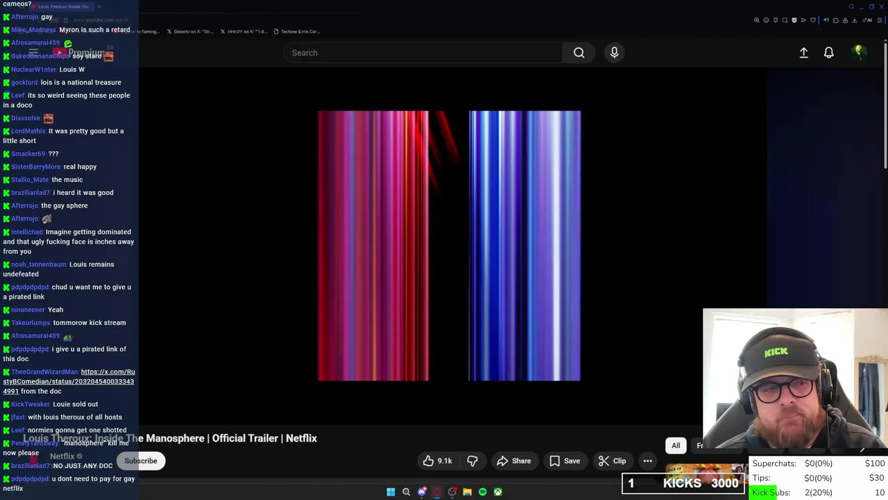
Task: Open the browser extensions icon
Action: click(x=836, y=20)
